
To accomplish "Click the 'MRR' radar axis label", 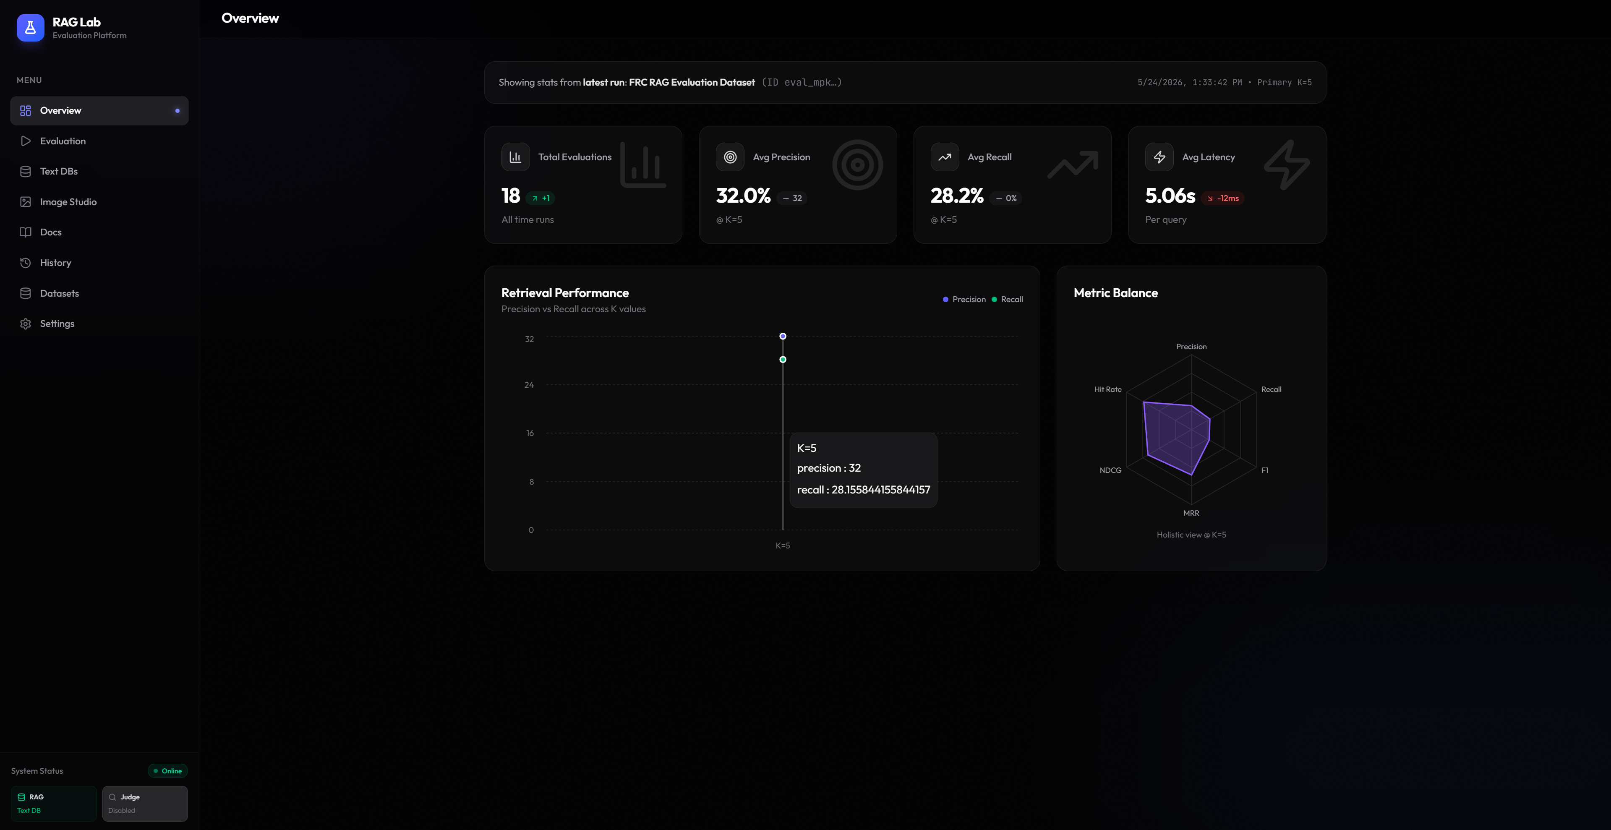I will 1191,513.
